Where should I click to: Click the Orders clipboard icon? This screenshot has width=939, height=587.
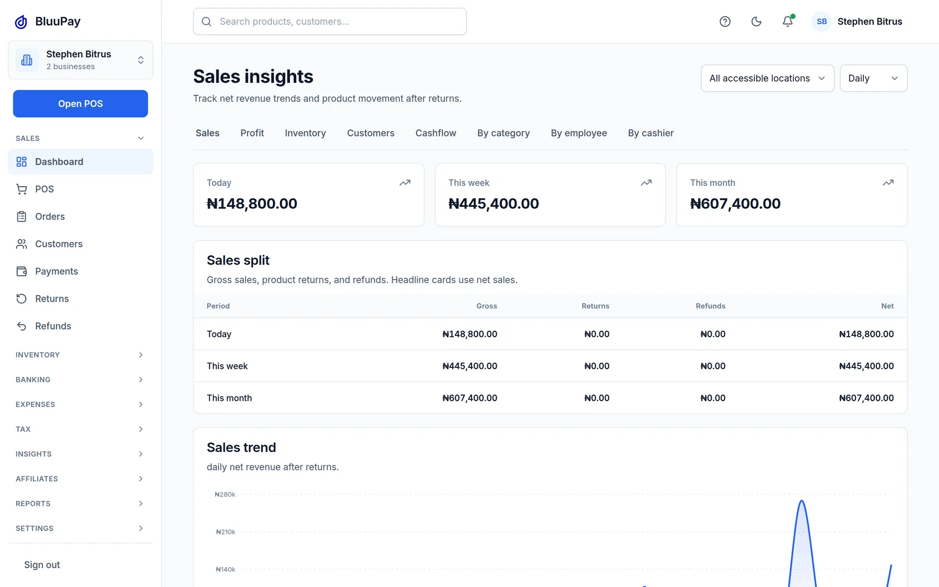click(x=21, y=217)
